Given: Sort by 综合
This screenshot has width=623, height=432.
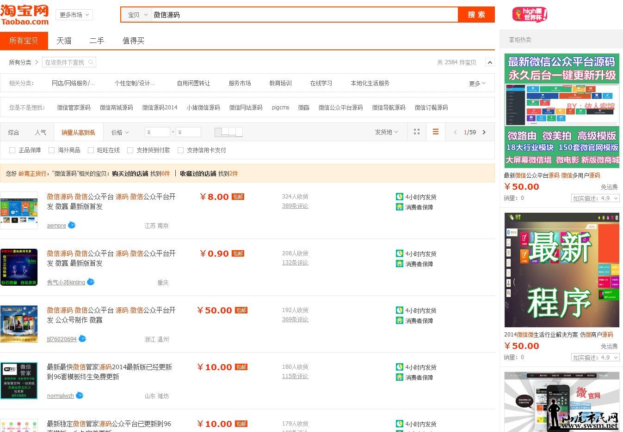Looking at the screenshot, I should [x=13, y=132].
